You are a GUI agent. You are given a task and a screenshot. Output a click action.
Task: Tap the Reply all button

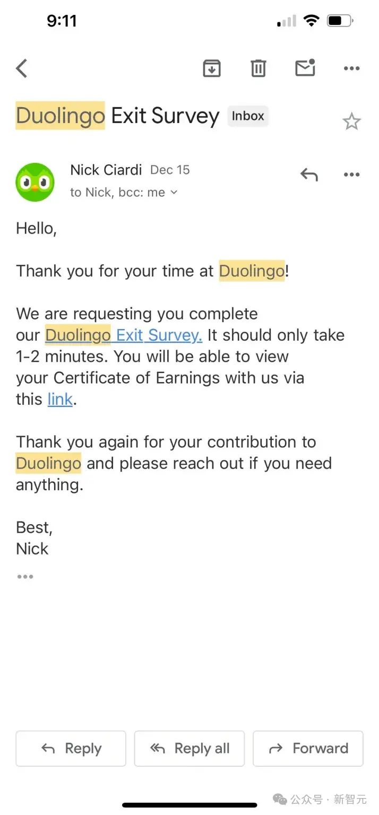point(189,749)
